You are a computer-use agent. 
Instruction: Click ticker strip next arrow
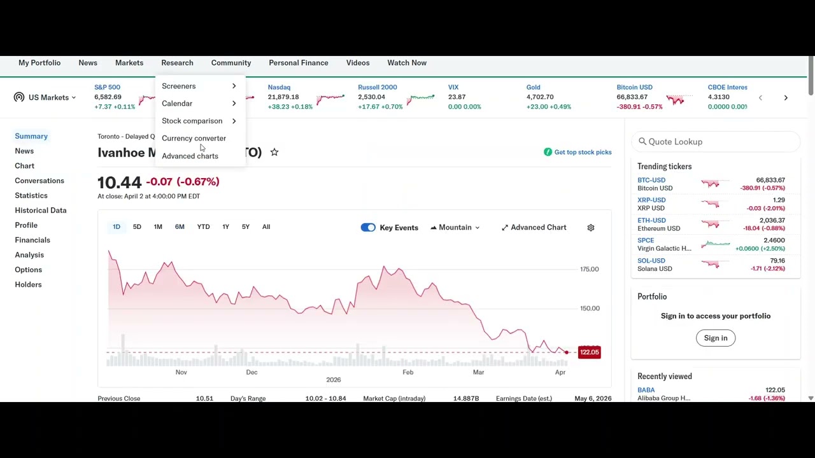coord(786,97)
